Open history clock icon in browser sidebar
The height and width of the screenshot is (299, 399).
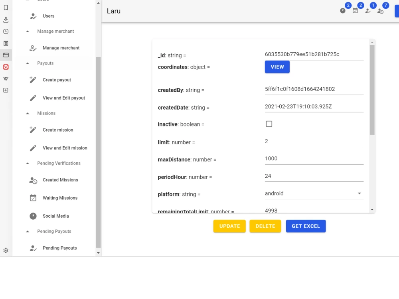pyautogui.click(x=6, y=31)
